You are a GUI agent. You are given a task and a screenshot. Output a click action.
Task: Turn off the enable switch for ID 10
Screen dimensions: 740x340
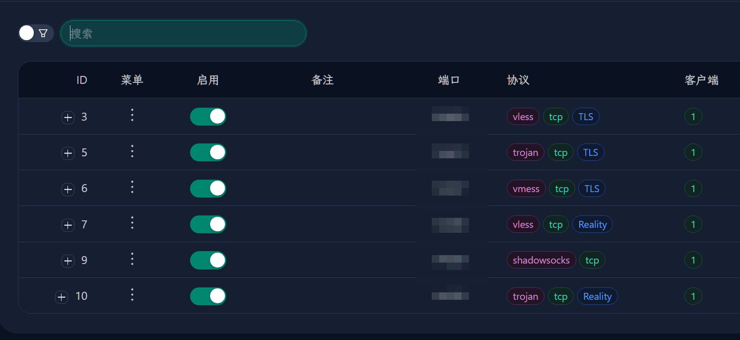(208, 296)
